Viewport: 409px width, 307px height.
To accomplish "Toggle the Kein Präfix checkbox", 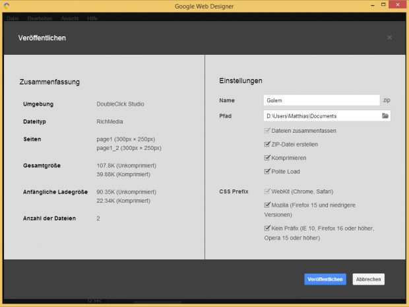I will (x=267, y=228).
